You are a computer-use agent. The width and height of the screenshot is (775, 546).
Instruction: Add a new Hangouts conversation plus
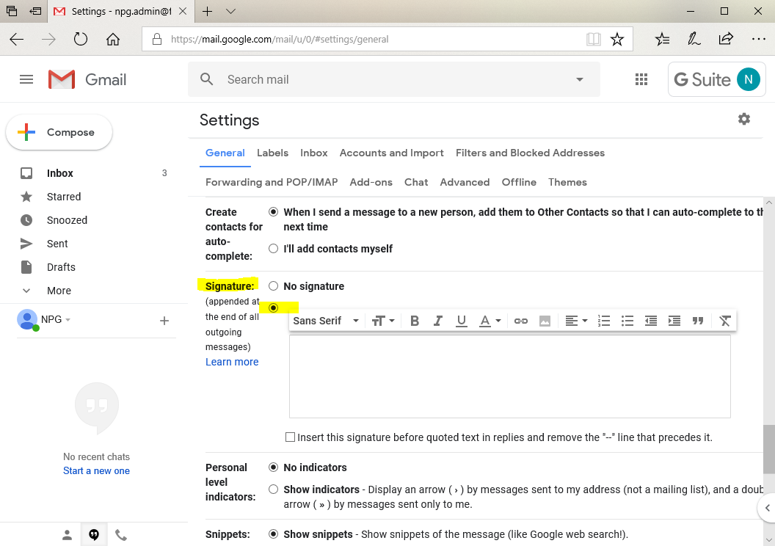pos(164,321)
